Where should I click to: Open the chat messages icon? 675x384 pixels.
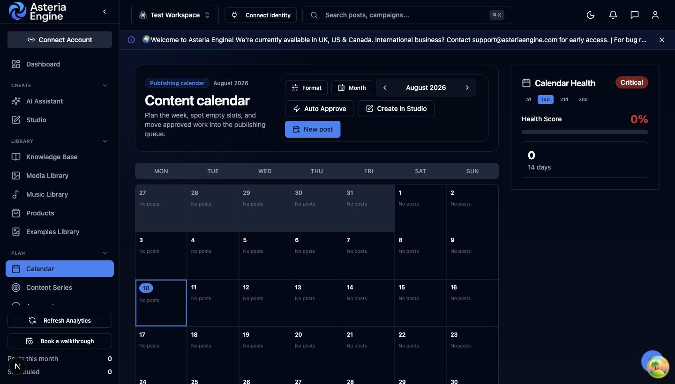click(x=634, y=15)
